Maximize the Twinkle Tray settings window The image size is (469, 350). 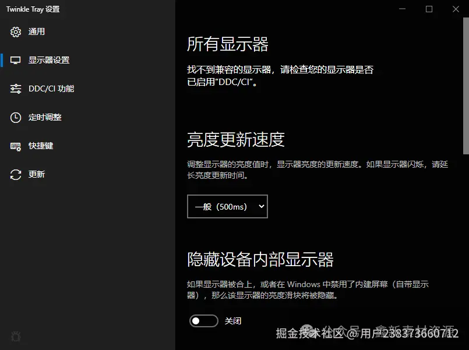tap(429, 9)
